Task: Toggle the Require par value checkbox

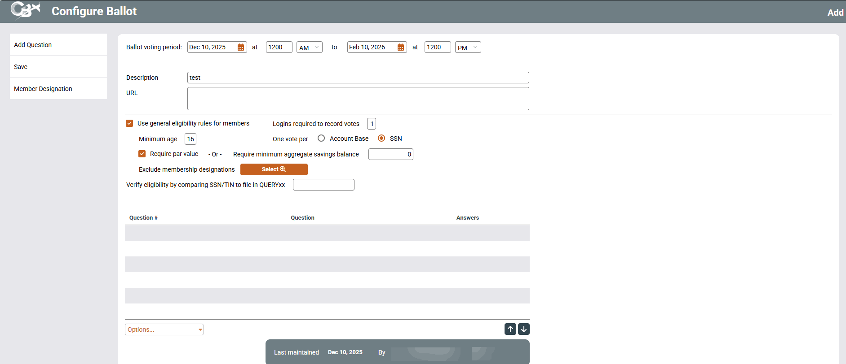Action: pos(142,154)
